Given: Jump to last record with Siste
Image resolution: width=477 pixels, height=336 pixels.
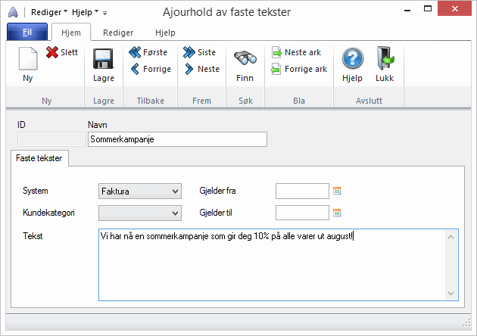Looking at the screenshot, I should 189,52.
